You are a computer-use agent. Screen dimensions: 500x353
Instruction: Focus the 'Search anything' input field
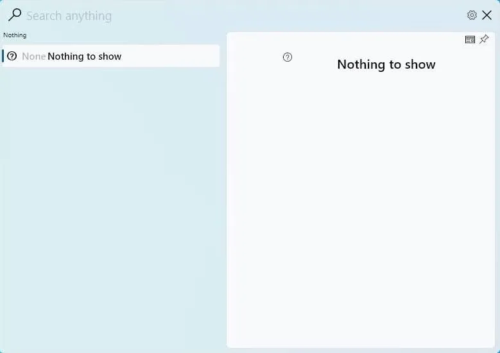pyautogui.click(x=193, y=16)
